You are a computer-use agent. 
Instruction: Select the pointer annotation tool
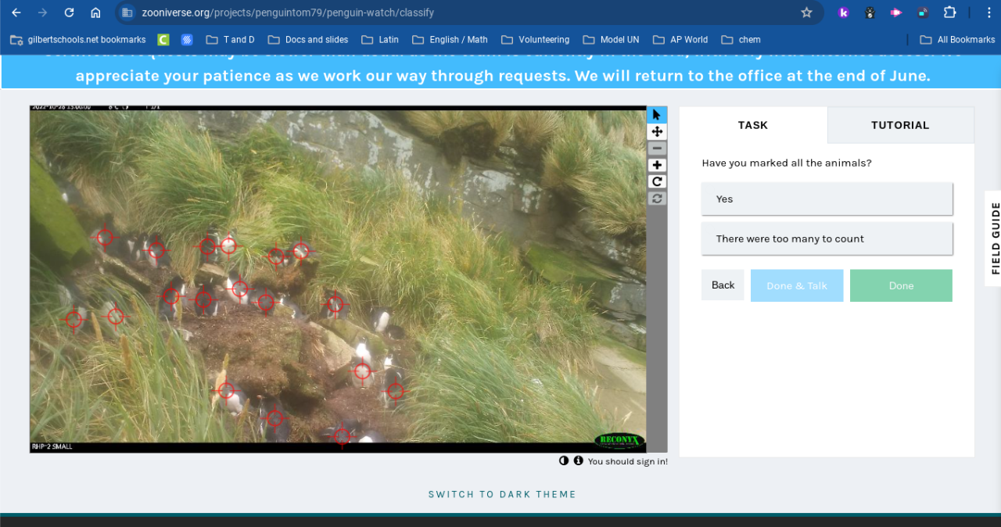click(657, 115)
